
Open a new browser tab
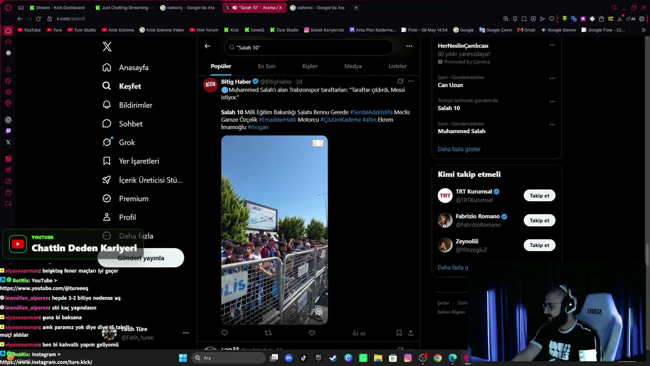tap(356, 8)
